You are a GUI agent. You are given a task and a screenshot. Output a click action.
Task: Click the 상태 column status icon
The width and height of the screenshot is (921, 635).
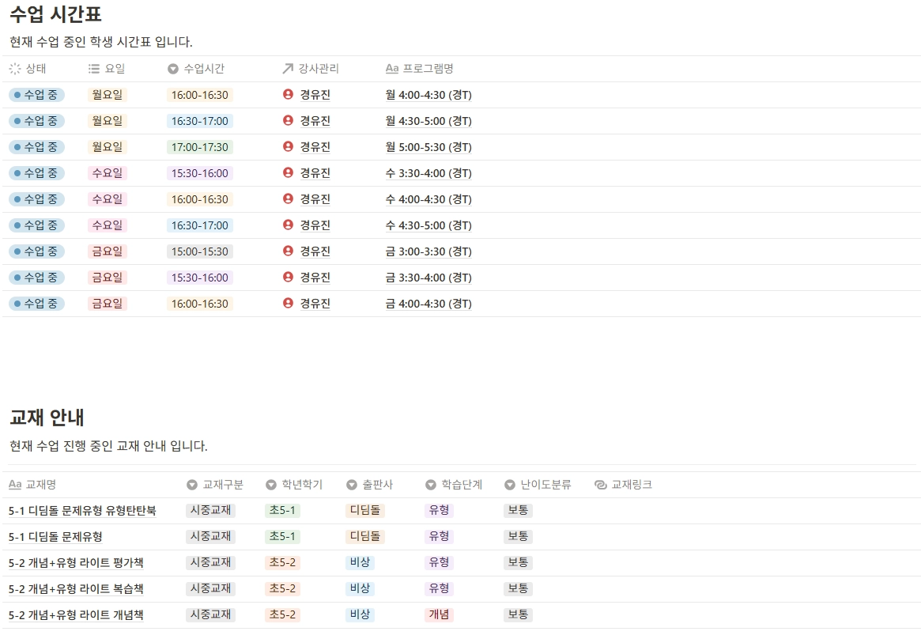click(15, 69)
